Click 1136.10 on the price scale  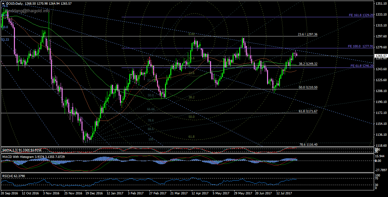point(381,135)
